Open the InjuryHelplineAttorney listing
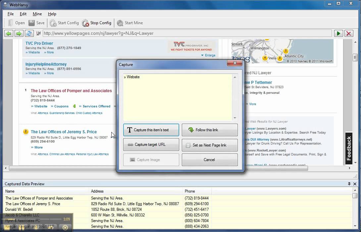This screenshot has height=232, width=361. pos(46,64)
